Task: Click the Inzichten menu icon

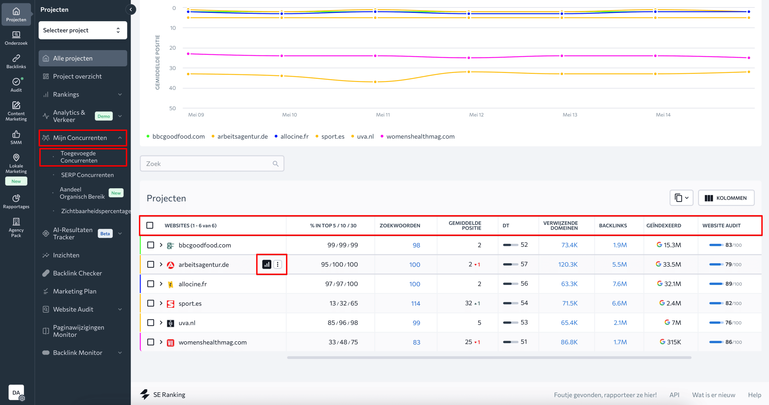Action: (x=46, y=255)
